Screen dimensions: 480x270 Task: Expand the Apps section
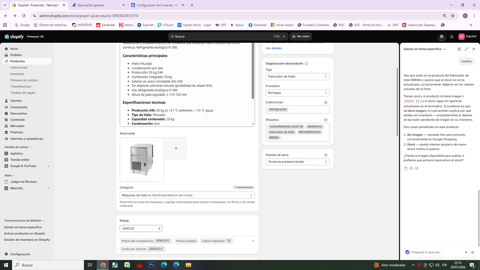pos(9,175)
